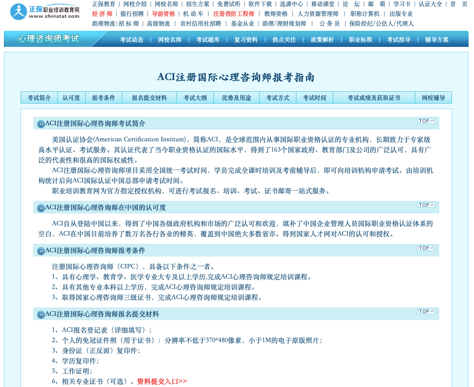Select 考试指导 in blue navigation bar
The height and width of the screenshot is (387, 474).
click(399, 40)
